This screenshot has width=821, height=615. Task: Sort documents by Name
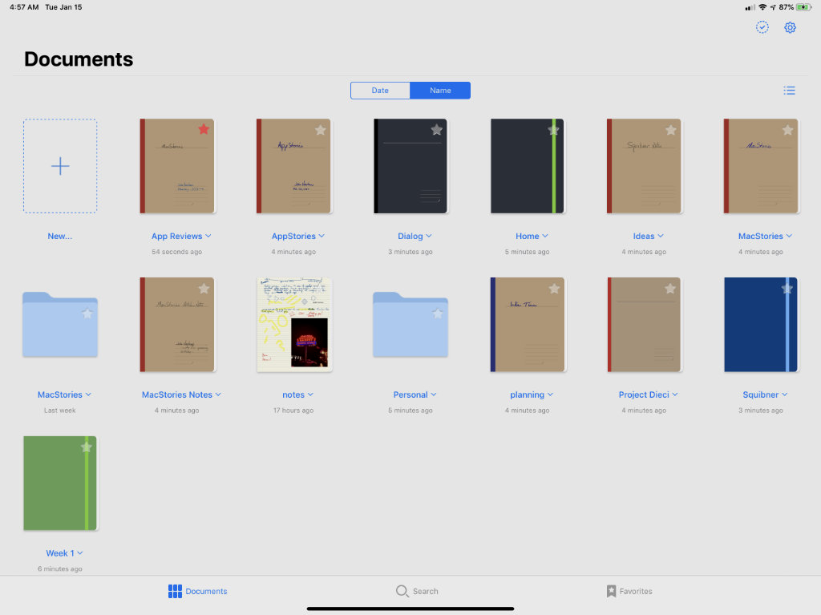click(440, 90)
